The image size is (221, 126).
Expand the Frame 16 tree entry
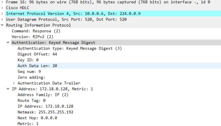click(2, 2)
